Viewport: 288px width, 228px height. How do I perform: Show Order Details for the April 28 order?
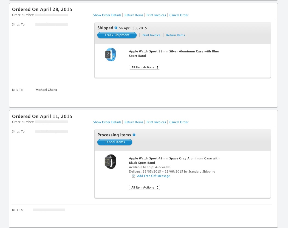click(x=107, y=15)
